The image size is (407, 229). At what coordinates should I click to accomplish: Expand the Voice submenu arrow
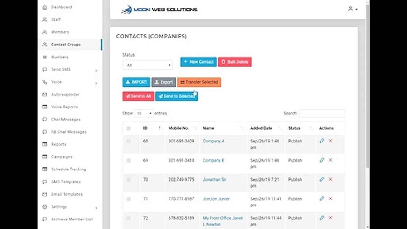coord(96,83)
